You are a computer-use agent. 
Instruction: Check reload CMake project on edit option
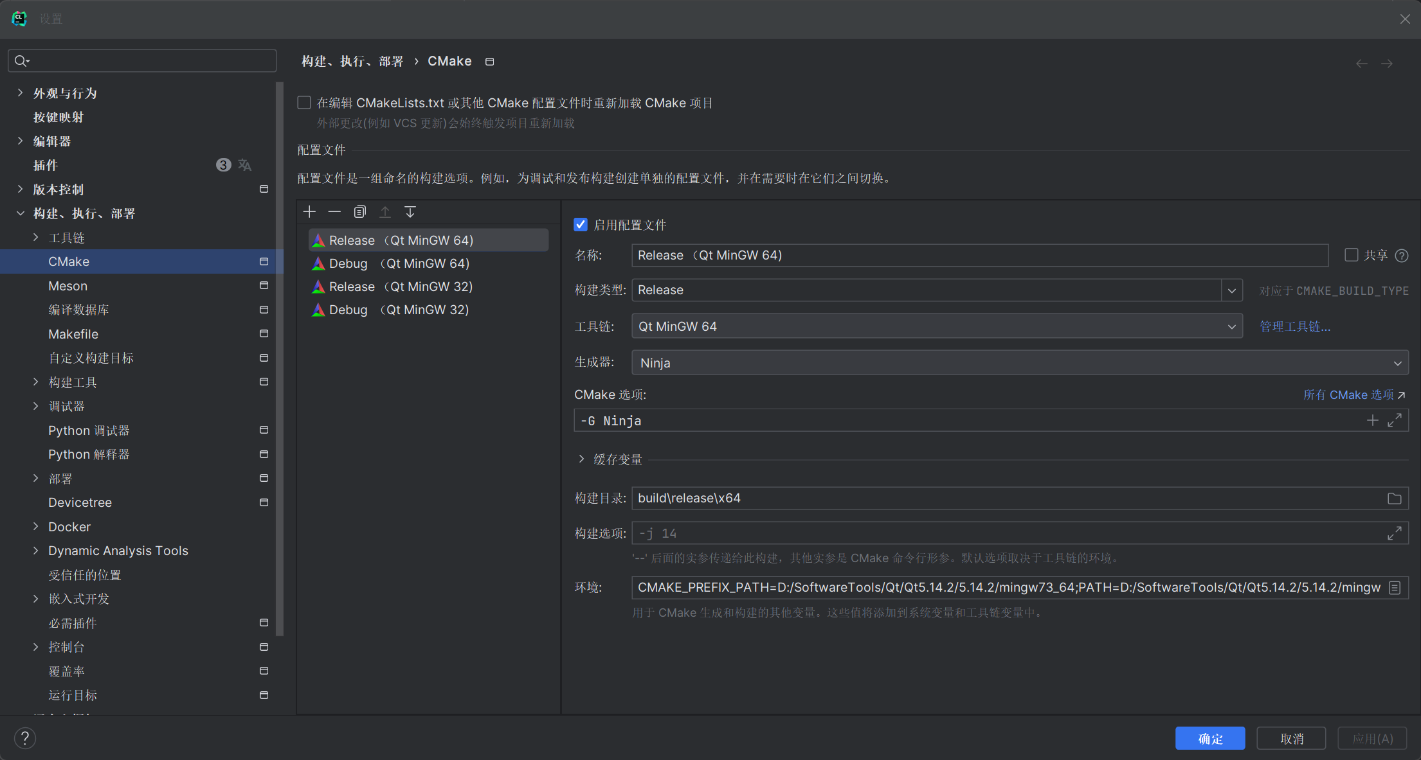(x=304, y=103)
